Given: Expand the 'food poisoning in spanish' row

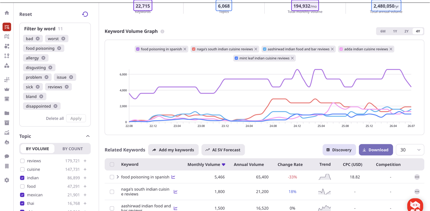Looking at the screenshot, I should 118,177.
